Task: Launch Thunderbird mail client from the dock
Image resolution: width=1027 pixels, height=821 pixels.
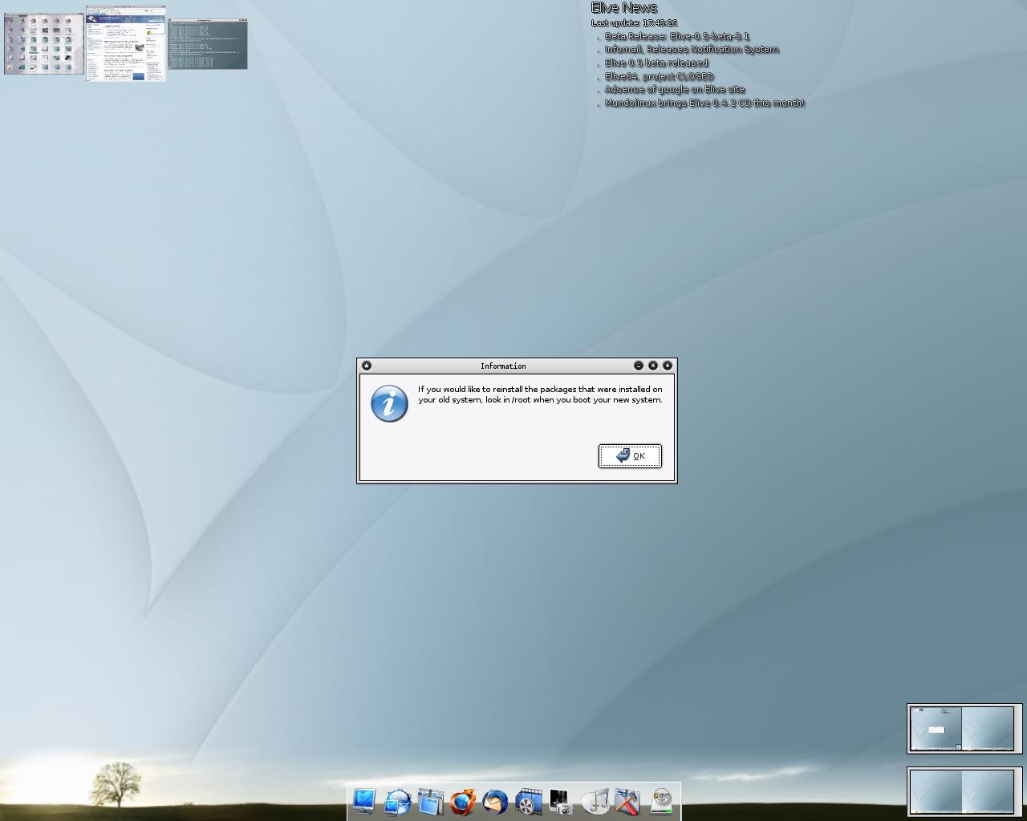Action: coord(496,801)
